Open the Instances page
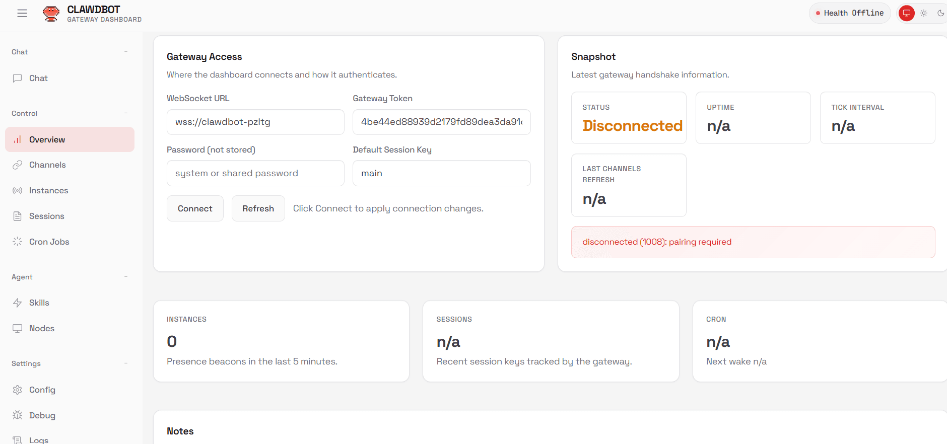 coord(70,190)
